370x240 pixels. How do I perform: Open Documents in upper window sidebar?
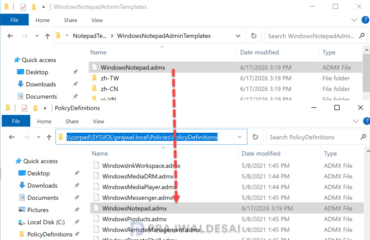coord(41,97)
